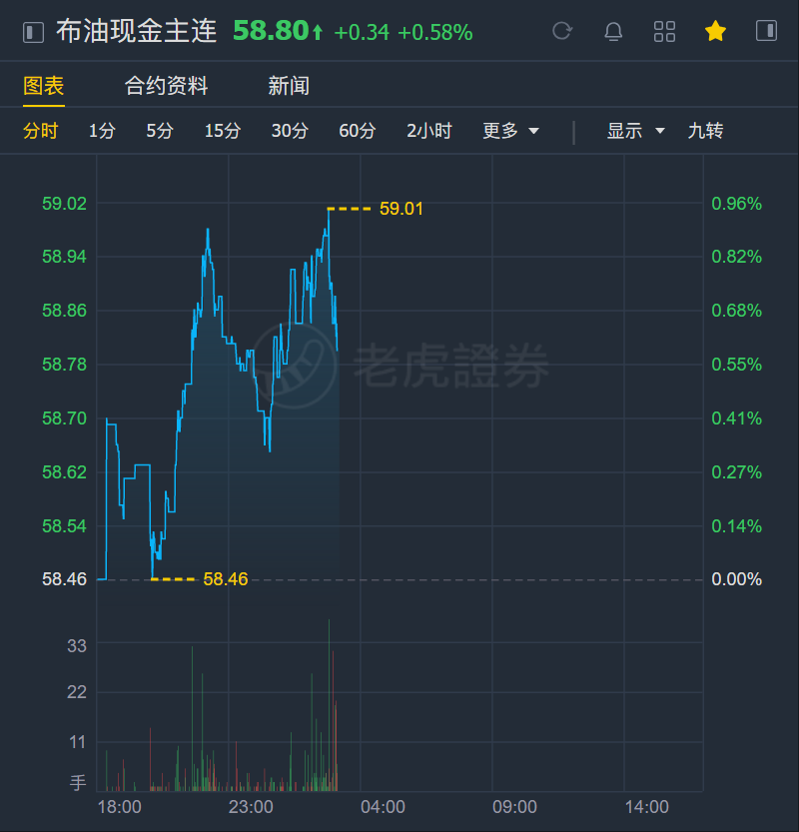This screenshot has height=832, width=799.
Task: Toggle the favorite star icon
Action: 715,32
